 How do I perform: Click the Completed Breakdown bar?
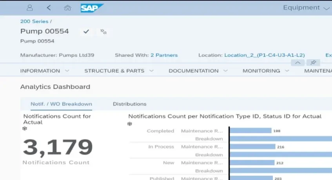[281, 139]
